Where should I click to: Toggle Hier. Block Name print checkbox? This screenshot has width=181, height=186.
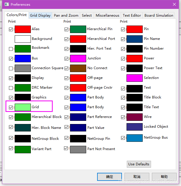[11, 127]
